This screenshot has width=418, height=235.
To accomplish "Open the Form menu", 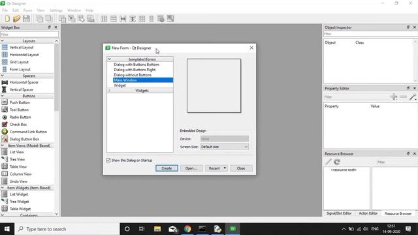I will [27, 10].
